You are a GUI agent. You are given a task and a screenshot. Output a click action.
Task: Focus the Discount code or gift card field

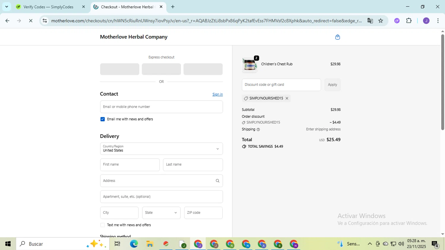tap(281, 85)
